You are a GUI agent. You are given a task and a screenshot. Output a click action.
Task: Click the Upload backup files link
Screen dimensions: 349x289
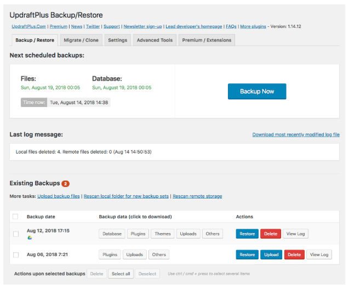(59, 196)
